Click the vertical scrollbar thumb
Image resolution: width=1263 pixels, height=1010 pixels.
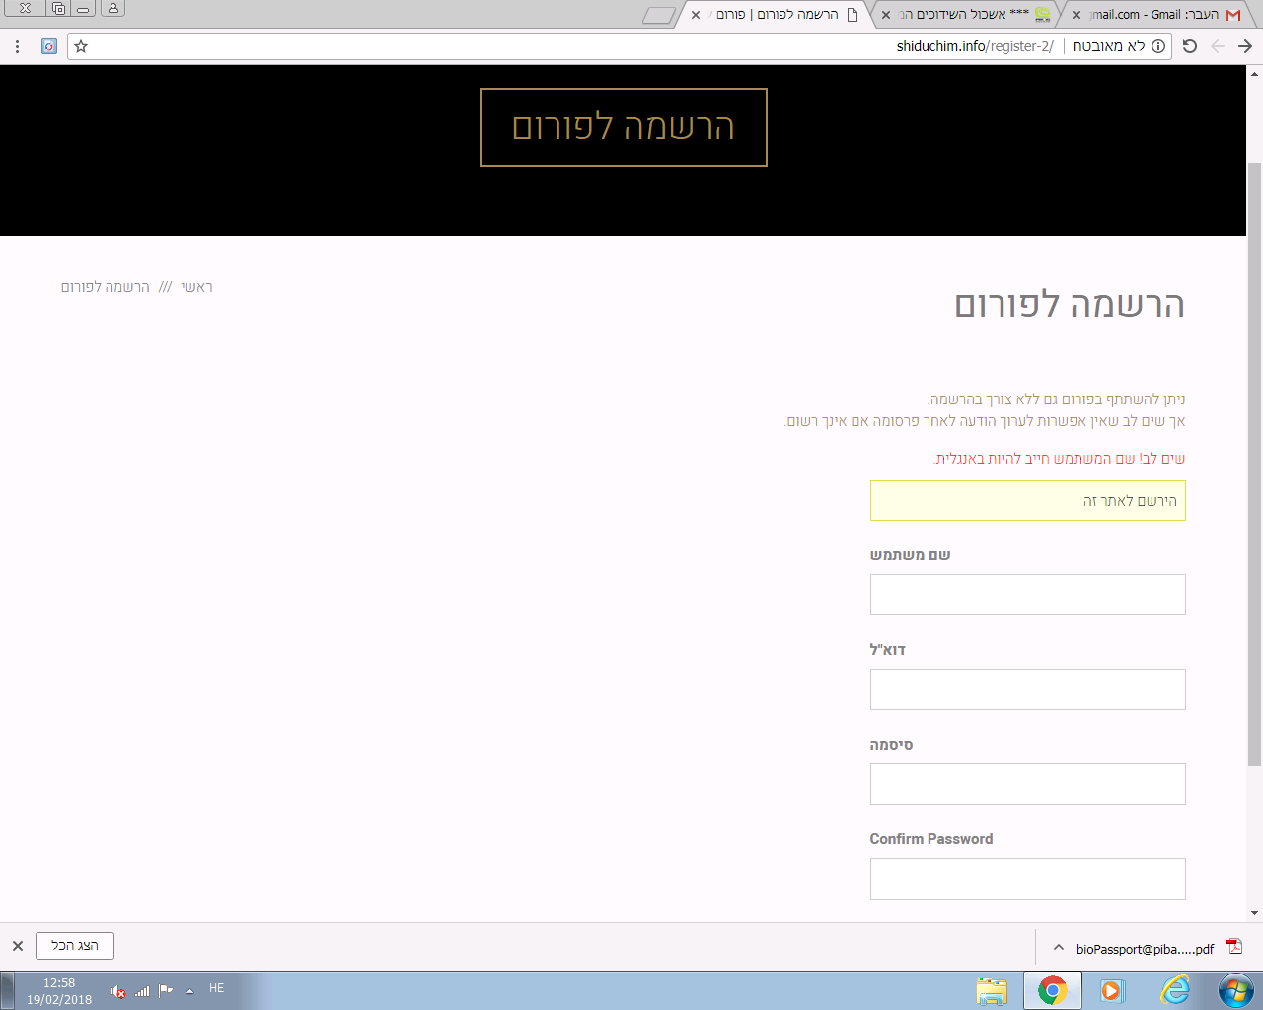[x=1255, y=464]
